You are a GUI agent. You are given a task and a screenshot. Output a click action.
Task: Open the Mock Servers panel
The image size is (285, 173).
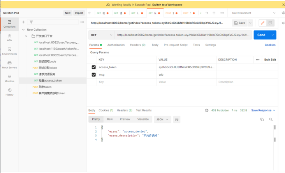pos(9,65)
